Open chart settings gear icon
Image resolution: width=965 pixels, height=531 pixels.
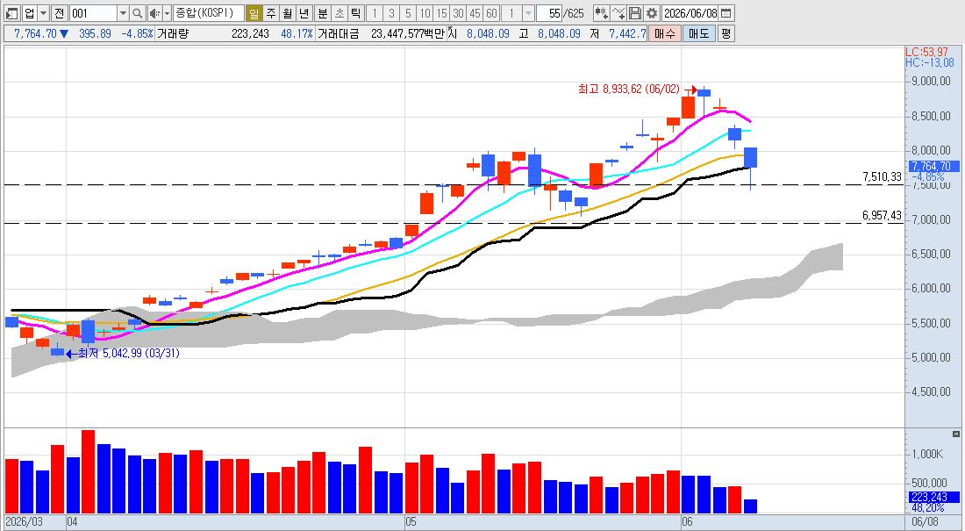652,13
